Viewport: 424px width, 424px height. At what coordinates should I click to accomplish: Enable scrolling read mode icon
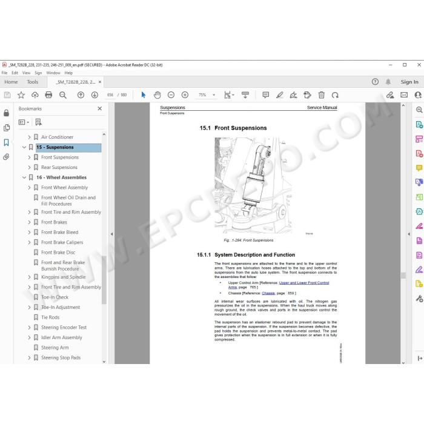point(245,95)
